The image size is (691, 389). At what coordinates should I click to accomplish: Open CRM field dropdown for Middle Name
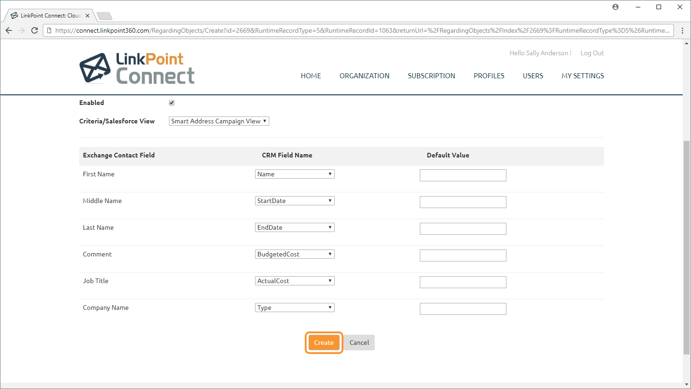point(295,201)
